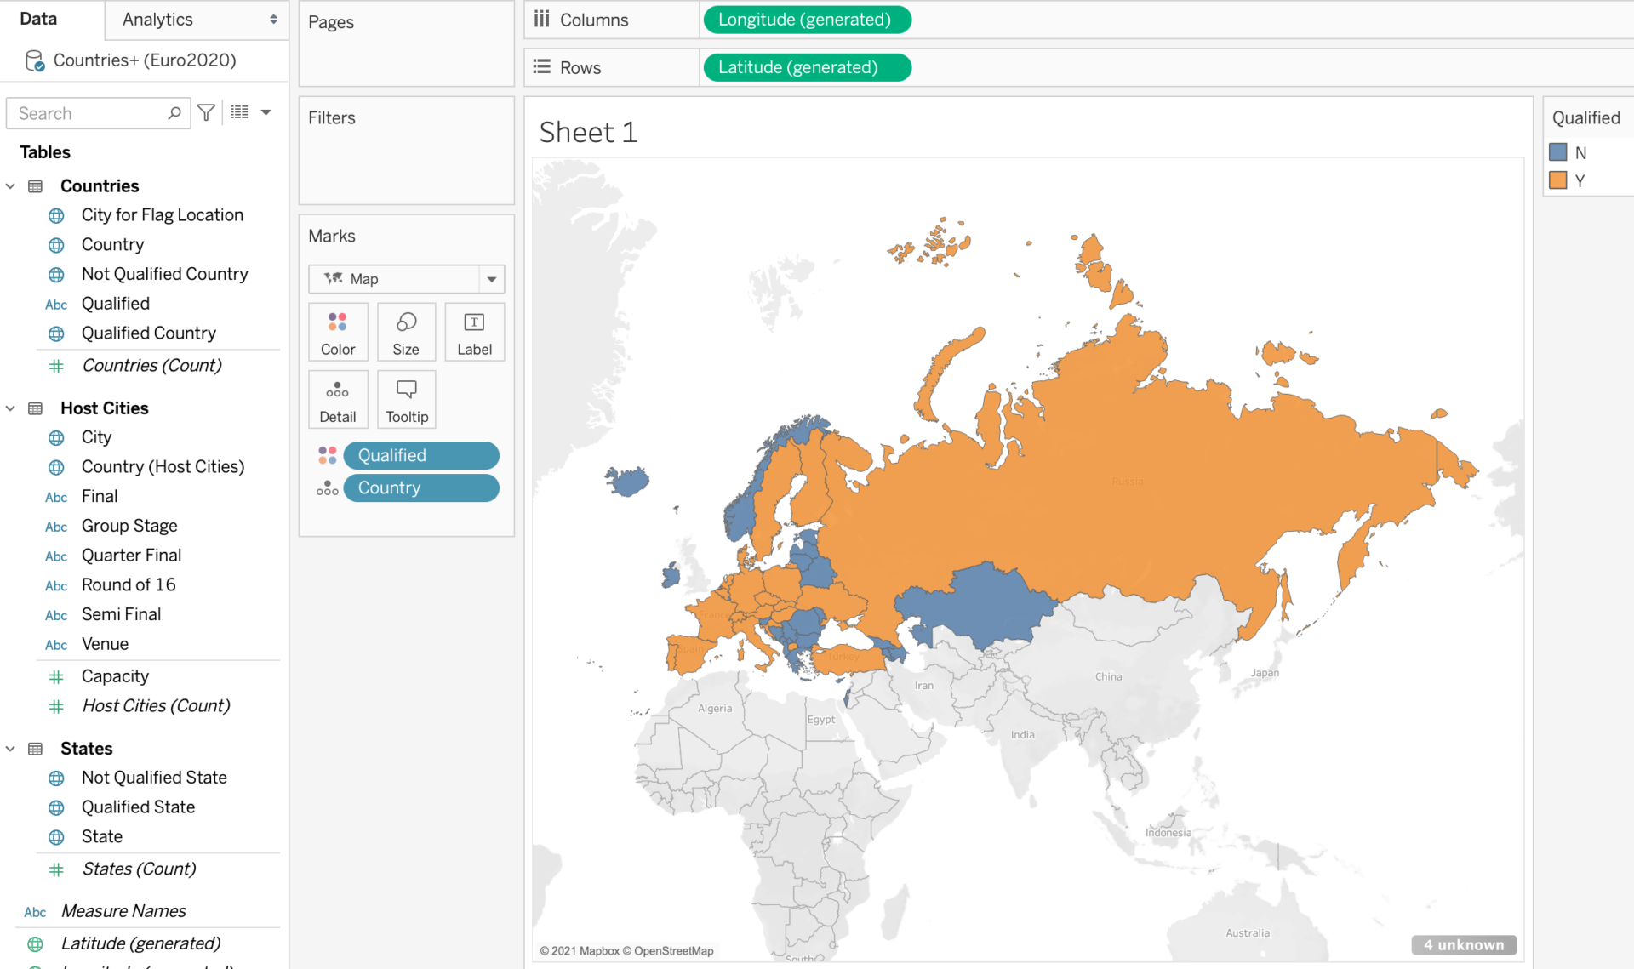Click the filter icon next to the search box
The width and height of the screenshot is (1634, 969).
pyautogui.click(x=205, y=111)
